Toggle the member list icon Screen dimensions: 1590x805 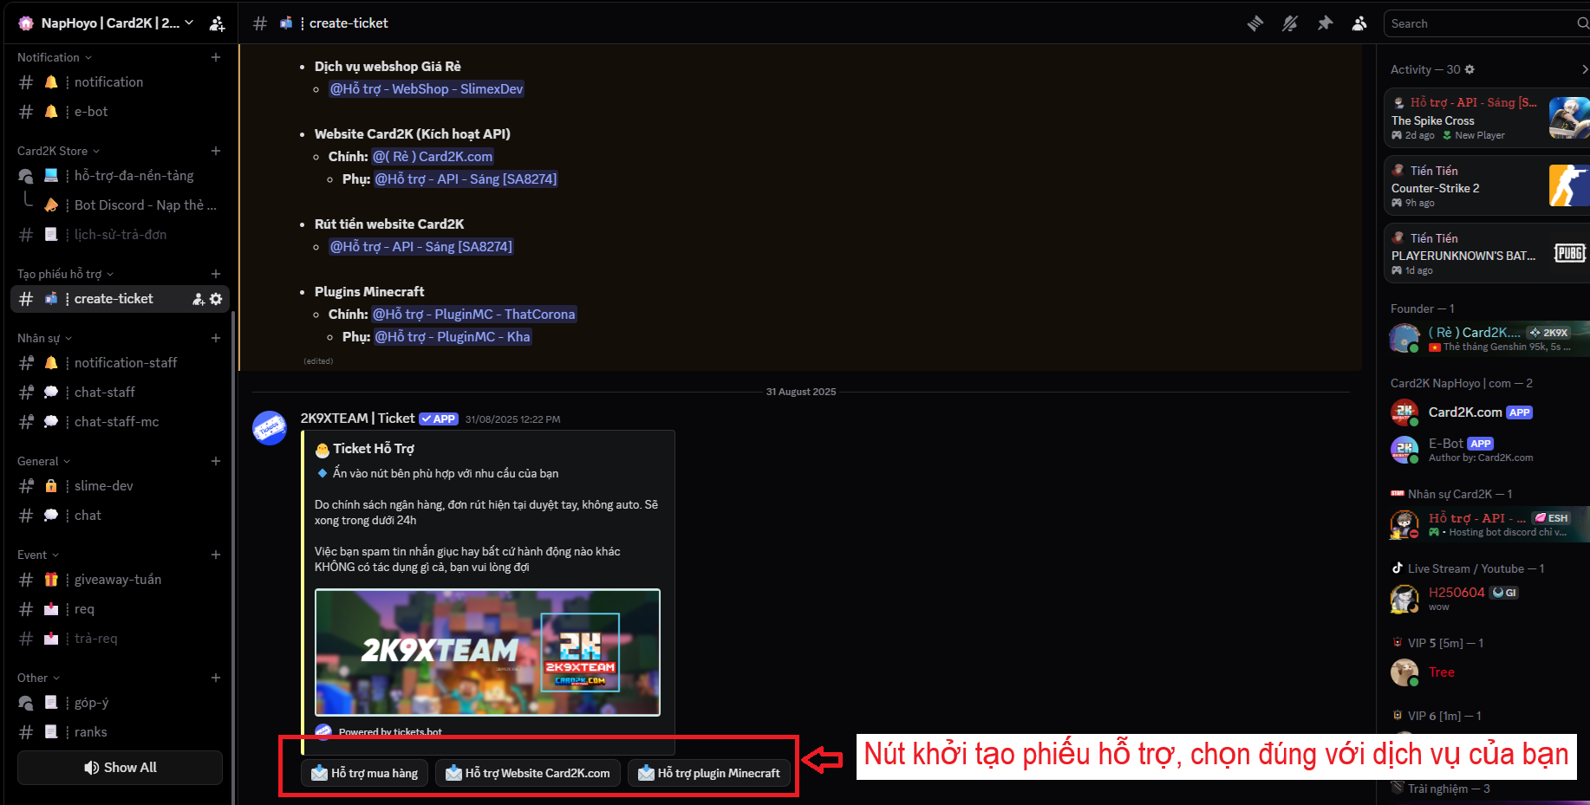click(1359, 23)
